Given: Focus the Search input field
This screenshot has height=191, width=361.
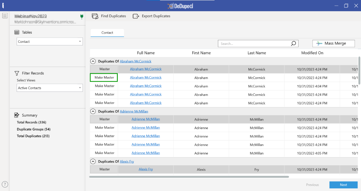Looking at the screenshot, I should point(254,44).
